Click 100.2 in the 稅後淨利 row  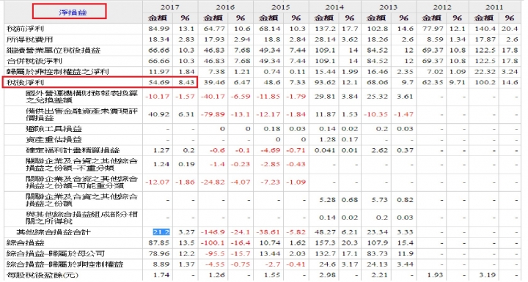click(485, 83)
